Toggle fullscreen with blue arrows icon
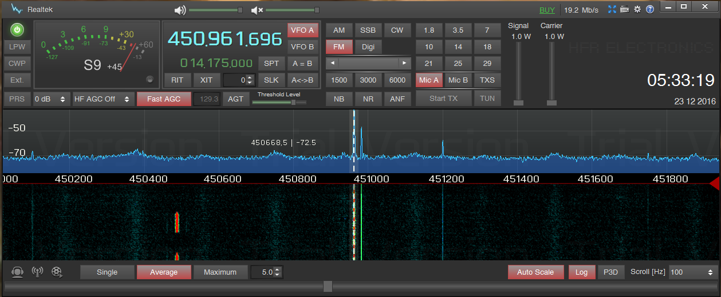Image resolution: width=721 pixels, height=297 pixels. pos(612,10)
